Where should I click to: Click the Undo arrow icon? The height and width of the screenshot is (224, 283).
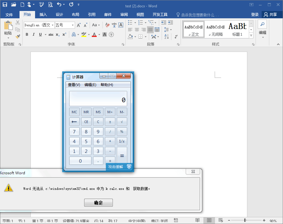[x=59, y=5]
